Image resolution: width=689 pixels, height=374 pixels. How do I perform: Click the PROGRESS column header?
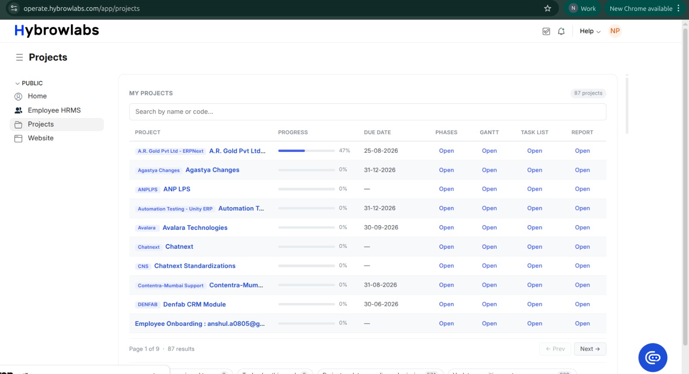tap(293, 133)
